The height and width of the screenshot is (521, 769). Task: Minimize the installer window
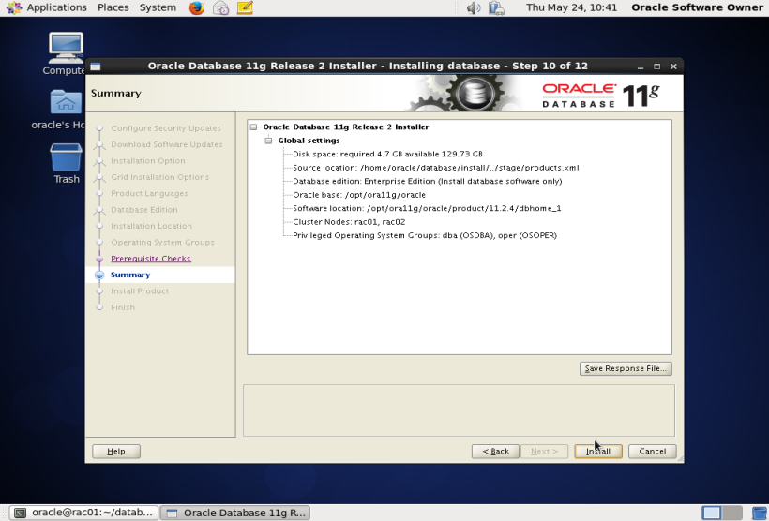coord(641,67)
